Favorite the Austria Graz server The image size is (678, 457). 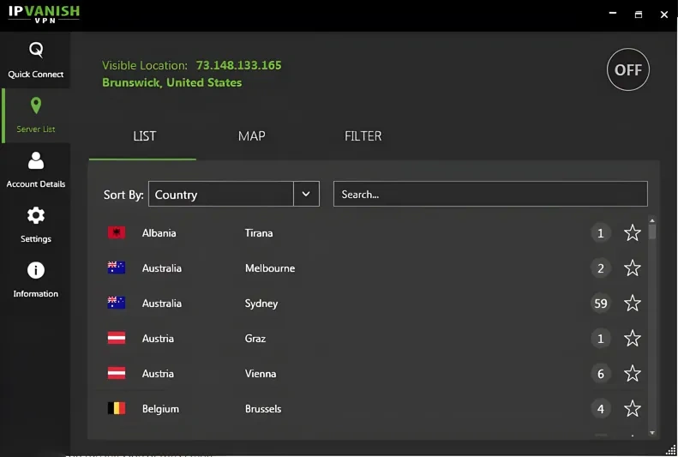(x=633, y=338)
